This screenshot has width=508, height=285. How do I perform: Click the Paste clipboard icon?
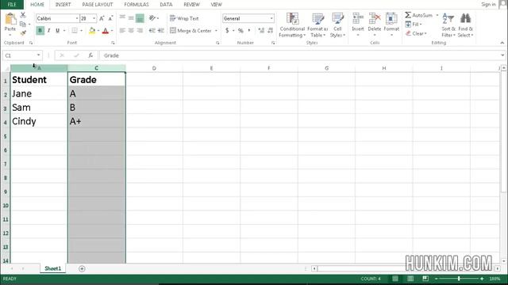tap(10, 19)
